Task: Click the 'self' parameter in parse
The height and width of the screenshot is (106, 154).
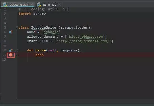Action: coord(52,50)
